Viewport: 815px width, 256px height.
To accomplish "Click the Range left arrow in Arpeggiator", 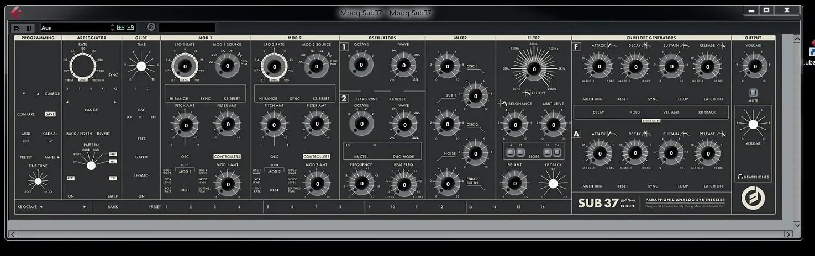I will pyautogui.click(x=67, y=102).
